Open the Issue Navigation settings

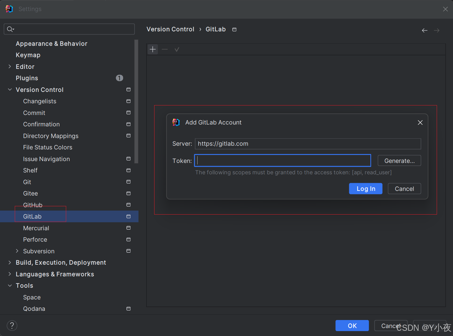click(46, 159)
